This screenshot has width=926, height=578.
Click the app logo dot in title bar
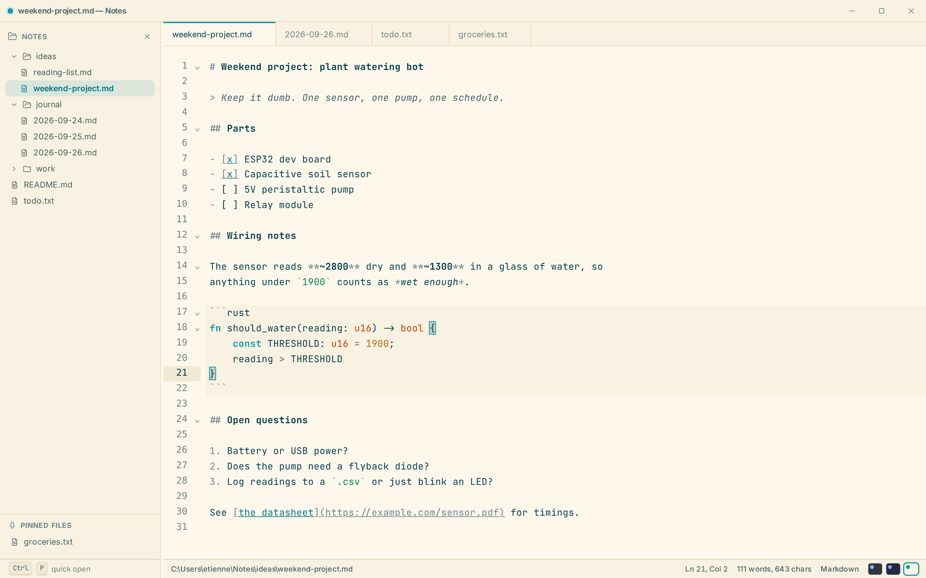point(10,11)
